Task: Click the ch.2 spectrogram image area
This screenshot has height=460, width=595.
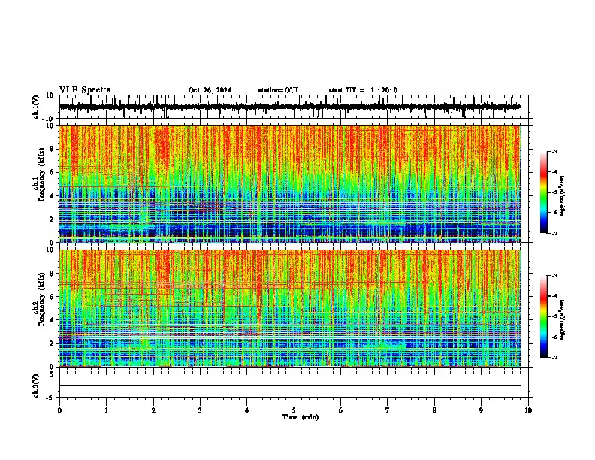Action: [289, 308]
